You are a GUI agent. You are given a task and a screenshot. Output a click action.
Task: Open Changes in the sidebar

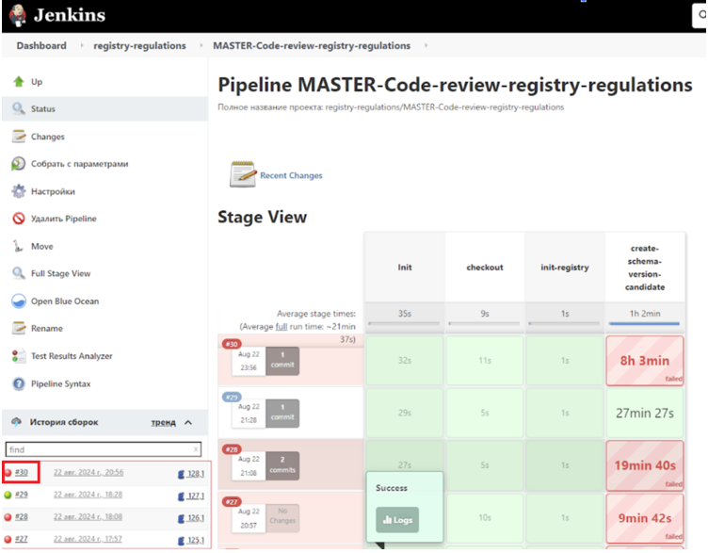point(47,137)
